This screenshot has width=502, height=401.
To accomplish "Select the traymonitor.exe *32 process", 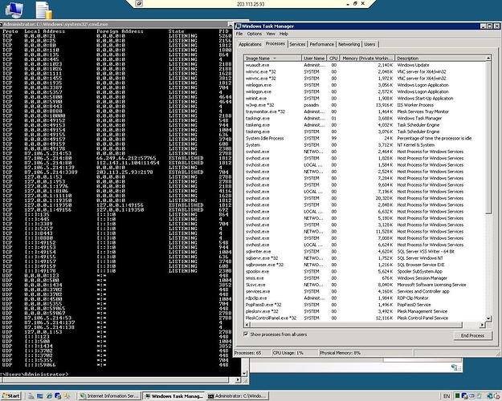I will [x=365, y=111].
